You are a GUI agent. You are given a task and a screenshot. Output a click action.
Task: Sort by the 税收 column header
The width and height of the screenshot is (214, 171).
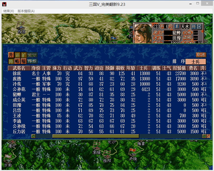(x=120, y=68)
